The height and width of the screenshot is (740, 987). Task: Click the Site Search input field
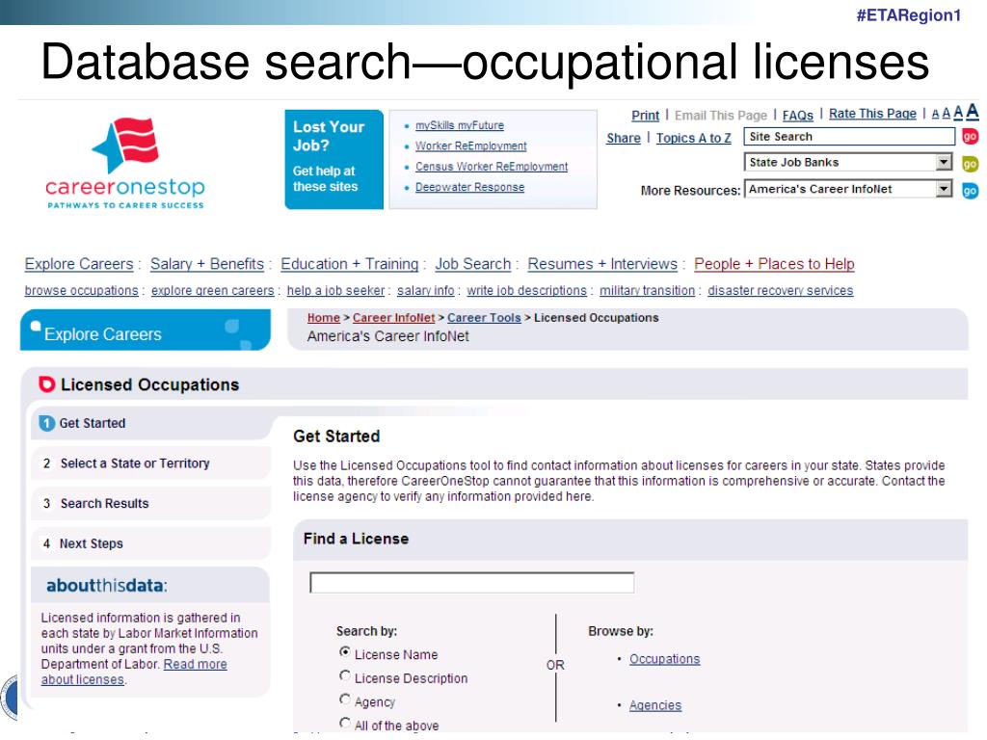tap(849, 137)
